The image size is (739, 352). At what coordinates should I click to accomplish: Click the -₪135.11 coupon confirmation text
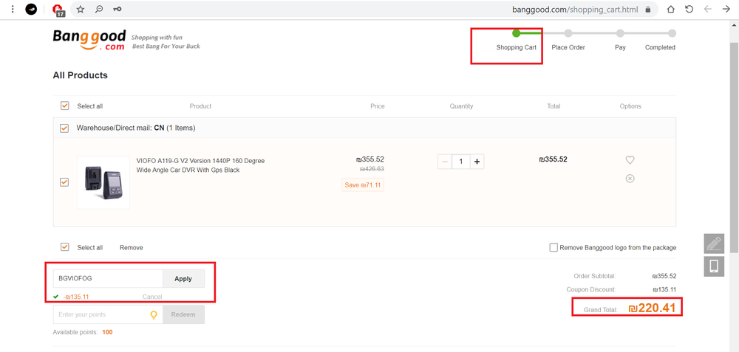coord(76,297)
